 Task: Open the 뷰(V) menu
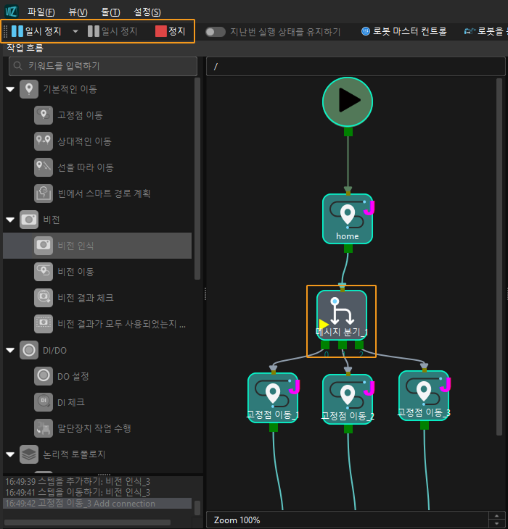point(78,12)
